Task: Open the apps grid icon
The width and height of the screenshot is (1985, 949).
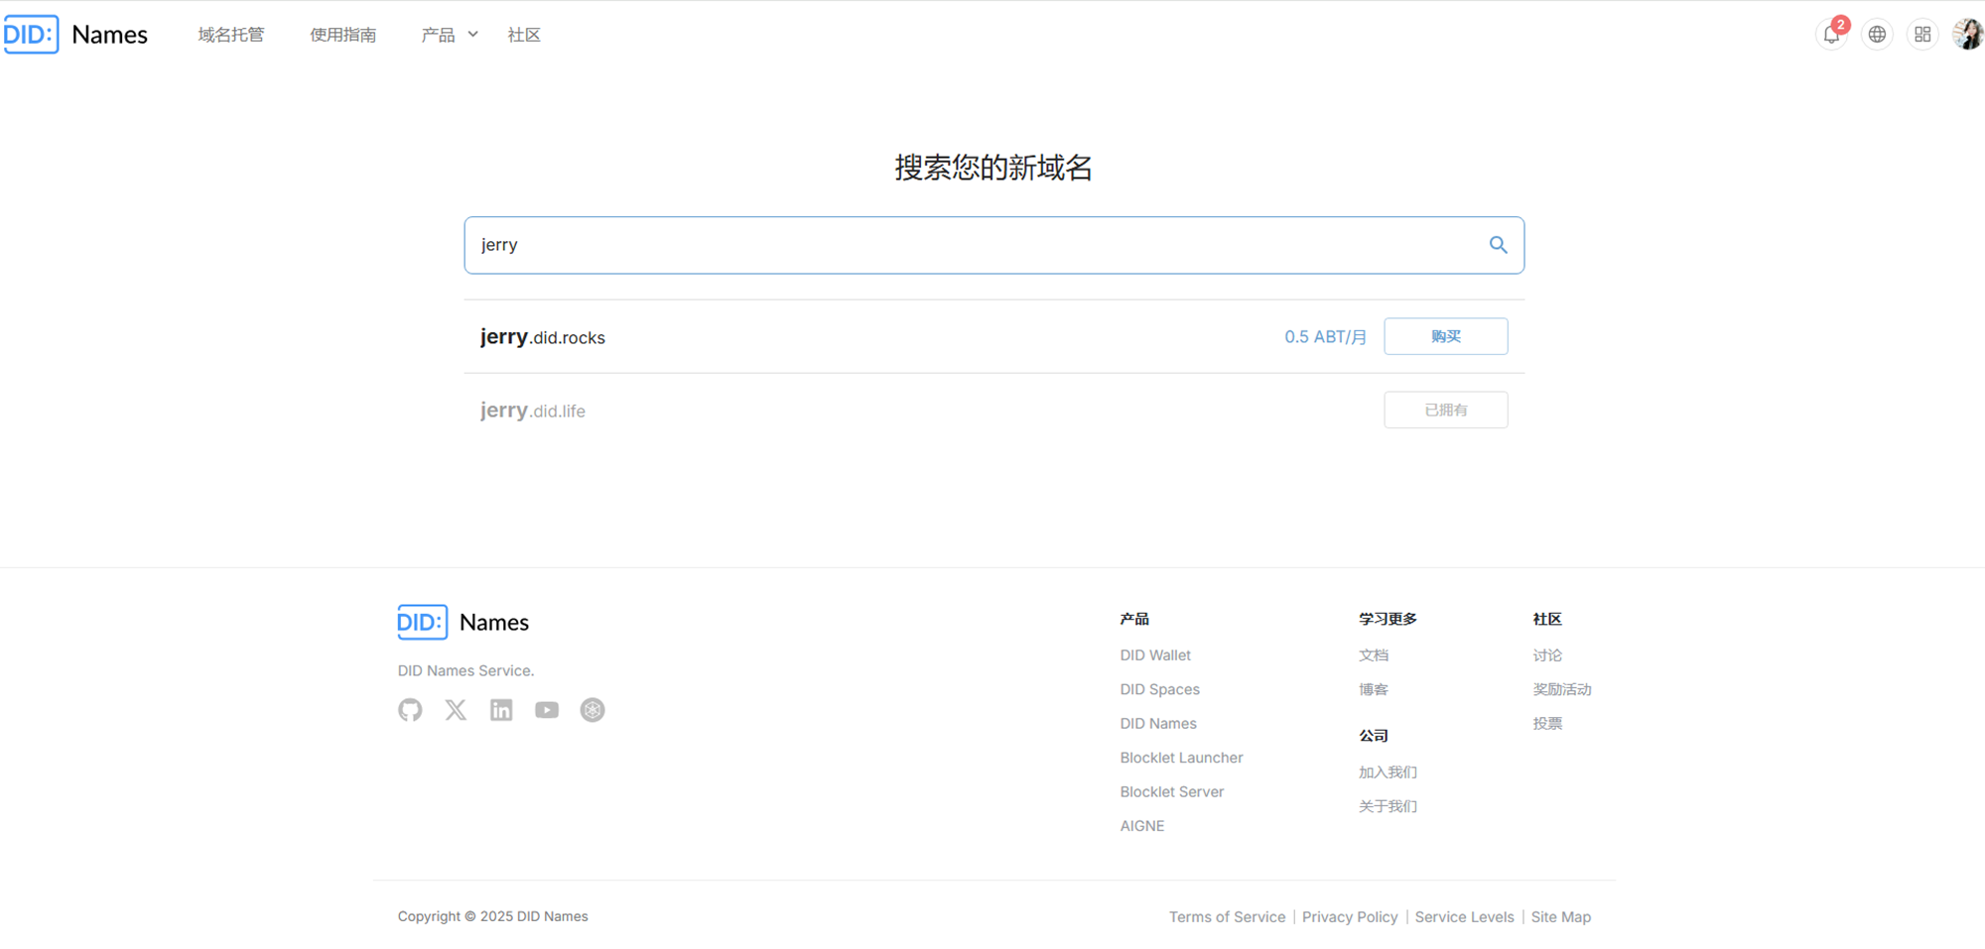Action: [x=1922, y=35]
